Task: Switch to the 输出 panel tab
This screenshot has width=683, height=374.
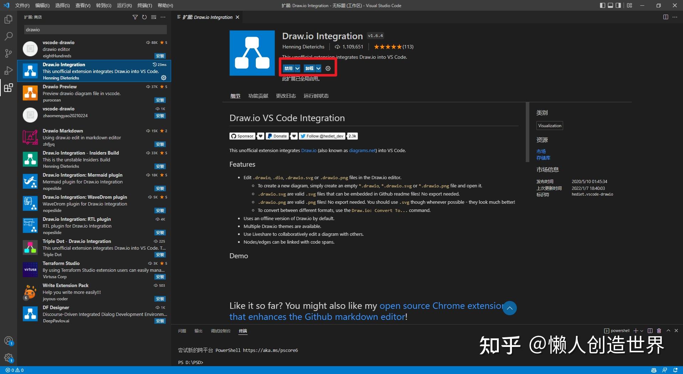Action: pos(198,331)
